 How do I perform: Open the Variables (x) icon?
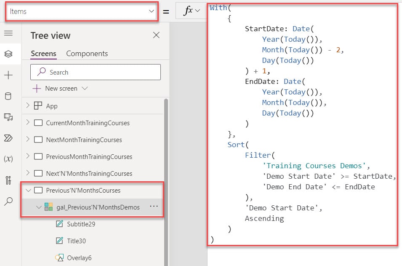click(8, 159)
